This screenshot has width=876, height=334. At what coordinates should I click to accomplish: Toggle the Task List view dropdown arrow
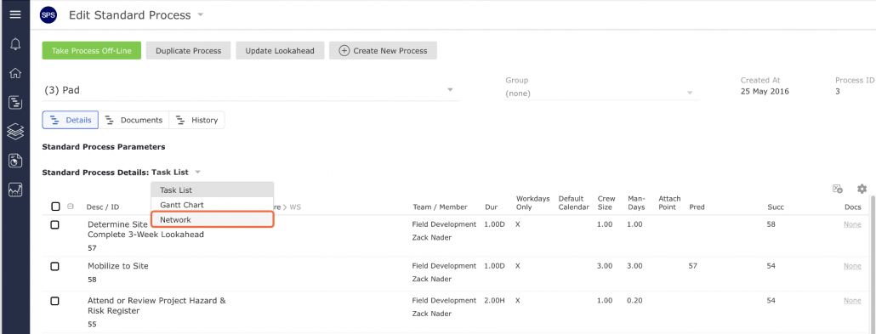[x=198, y=173]
